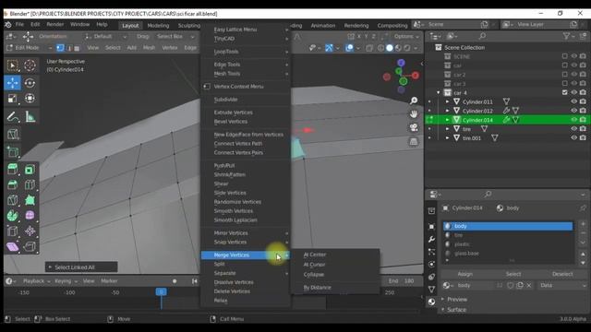Click the viewport pan hand icon

tap(414, 114)
